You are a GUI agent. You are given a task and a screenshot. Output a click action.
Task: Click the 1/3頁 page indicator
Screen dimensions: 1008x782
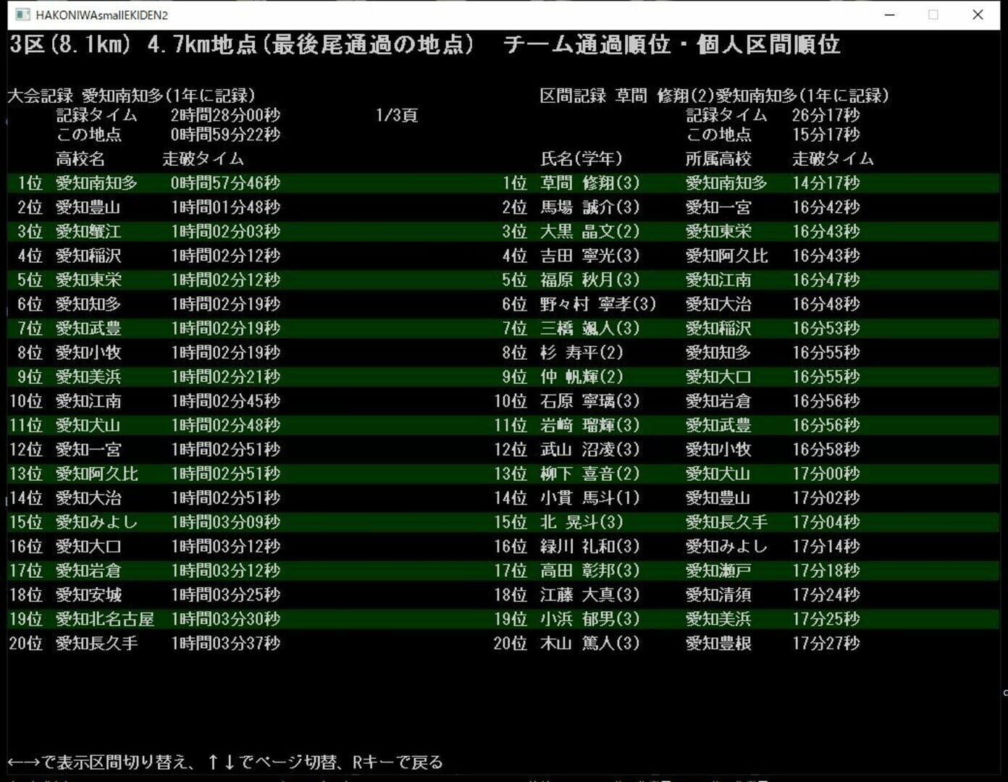tap(395, 114)
